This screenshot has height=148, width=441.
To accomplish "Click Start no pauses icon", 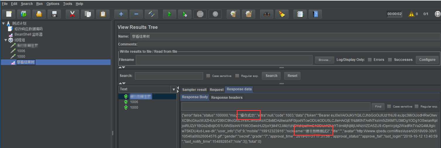I will click(x=185, y=14).
